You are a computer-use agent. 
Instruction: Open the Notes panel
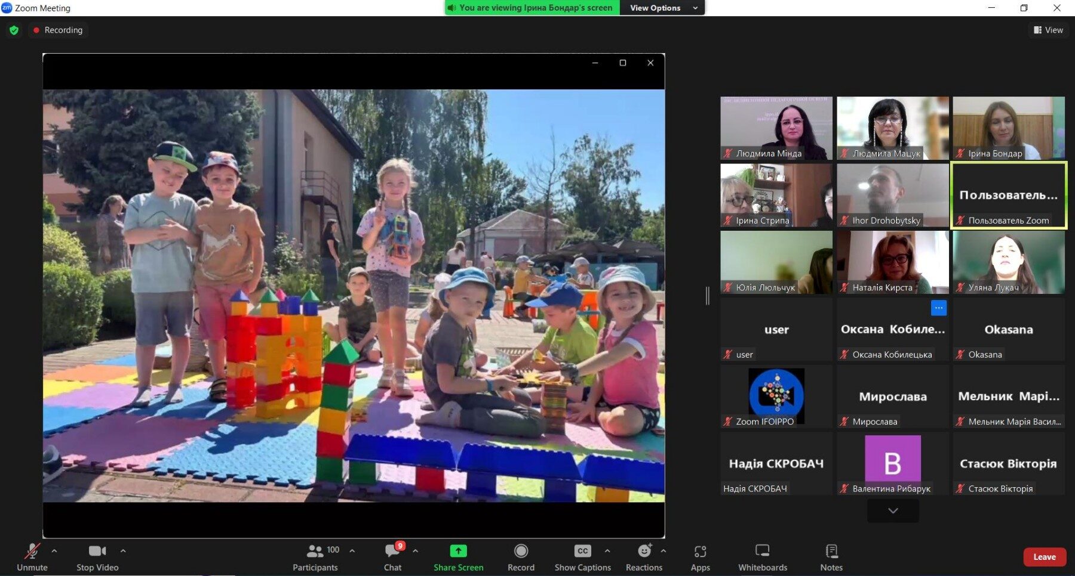(831, 558)
